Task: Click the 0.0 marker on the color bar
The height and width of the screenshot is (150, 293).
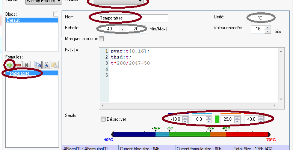Action: tap(169, 131)
